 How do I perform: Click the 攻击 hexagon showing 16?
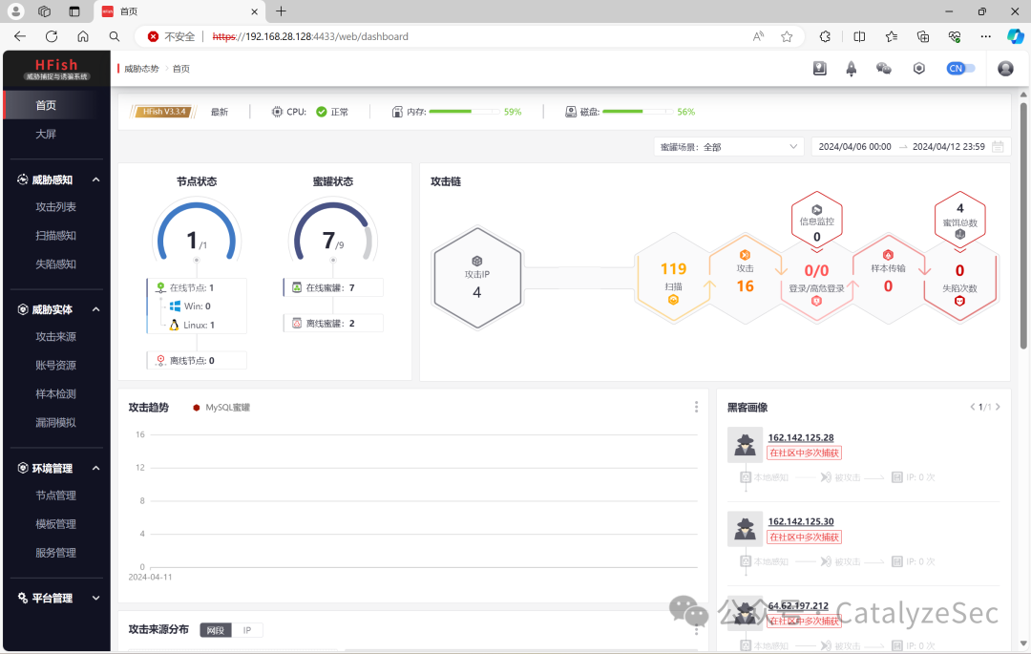point(745,278)
